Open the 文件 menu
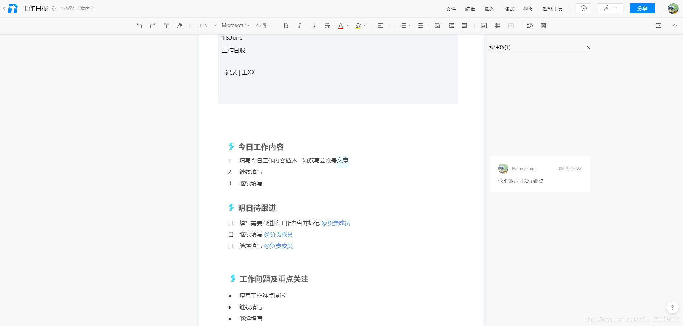Viewport: 683px width, 326px height. pyautogui.click(x=451, y=9)
